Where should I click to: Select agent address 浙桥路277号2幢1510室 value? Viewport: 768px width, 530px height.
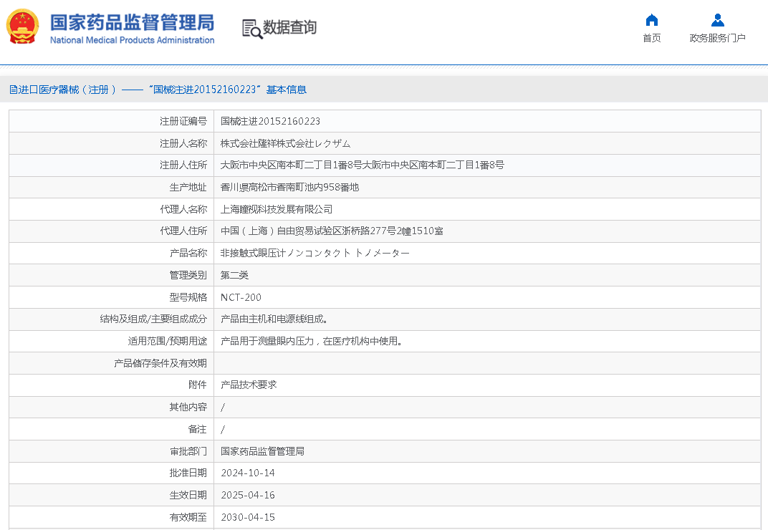[x=332, y=231]
